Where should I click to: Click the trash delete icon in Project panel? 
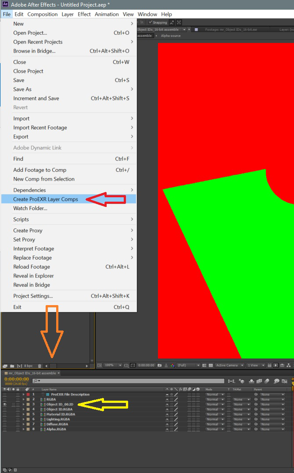tap(39, 366)
